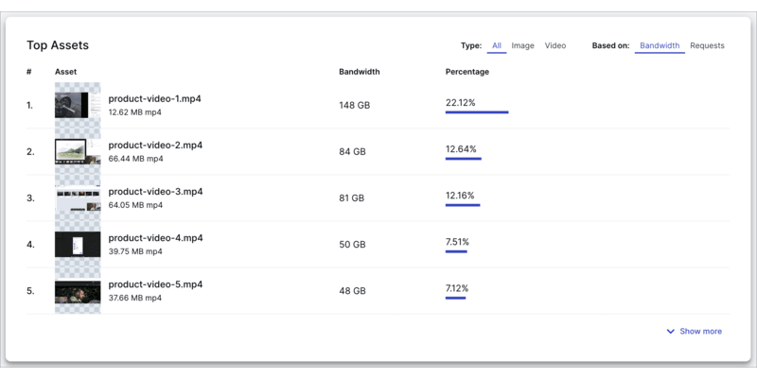The image size is (757, 378).
Task: Filter assets by type All
Action: coord(497,45)
